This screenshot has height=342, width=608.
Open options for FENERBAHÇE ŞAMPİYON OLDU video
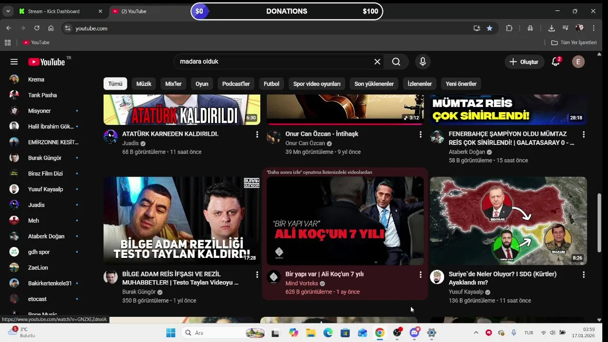tap(584, 135)
